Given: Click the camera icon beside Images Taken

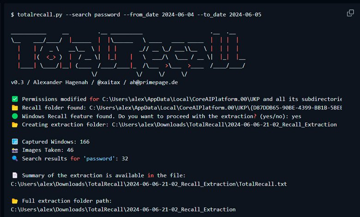Looking at the screenshot, I should tap(15, 150).
